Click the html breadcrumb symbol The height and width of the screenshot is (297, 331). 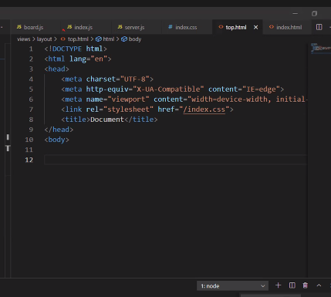[105, 39]
